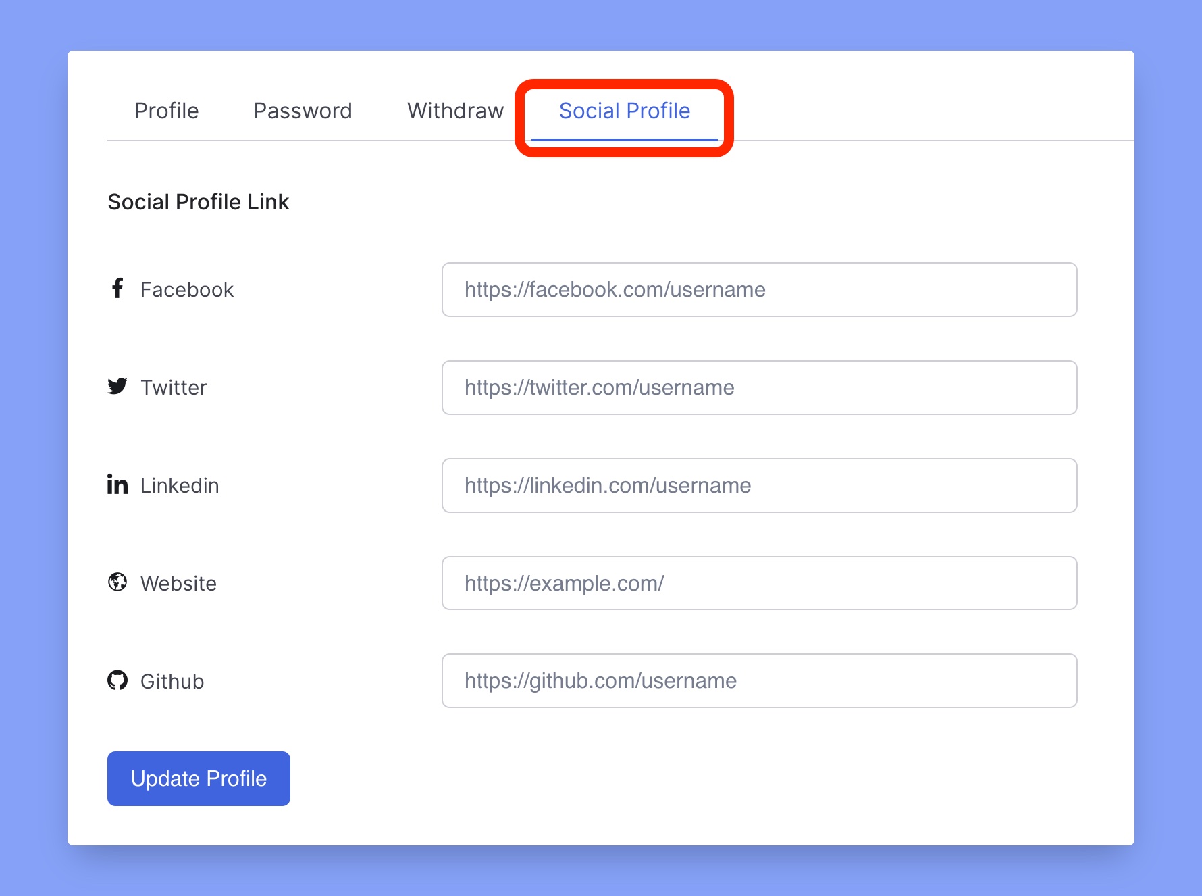Go to the Withdraw tab
The image size is (1202, 896).
[456, 111]
